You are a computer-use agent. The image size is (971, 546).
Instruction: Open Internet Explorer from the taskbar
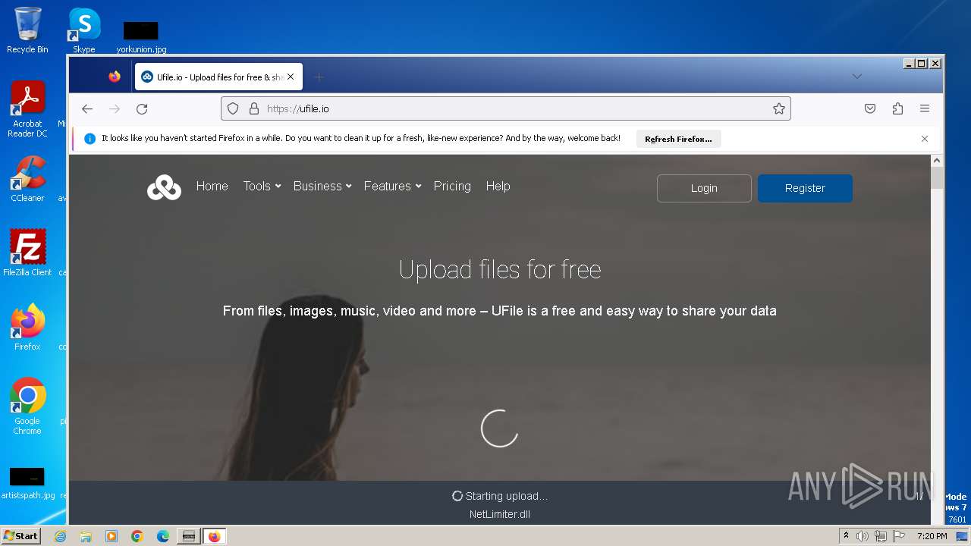pos(60,536)
